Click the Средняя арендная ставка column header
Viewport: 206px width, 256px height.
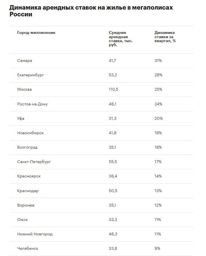tap(121, 39)
